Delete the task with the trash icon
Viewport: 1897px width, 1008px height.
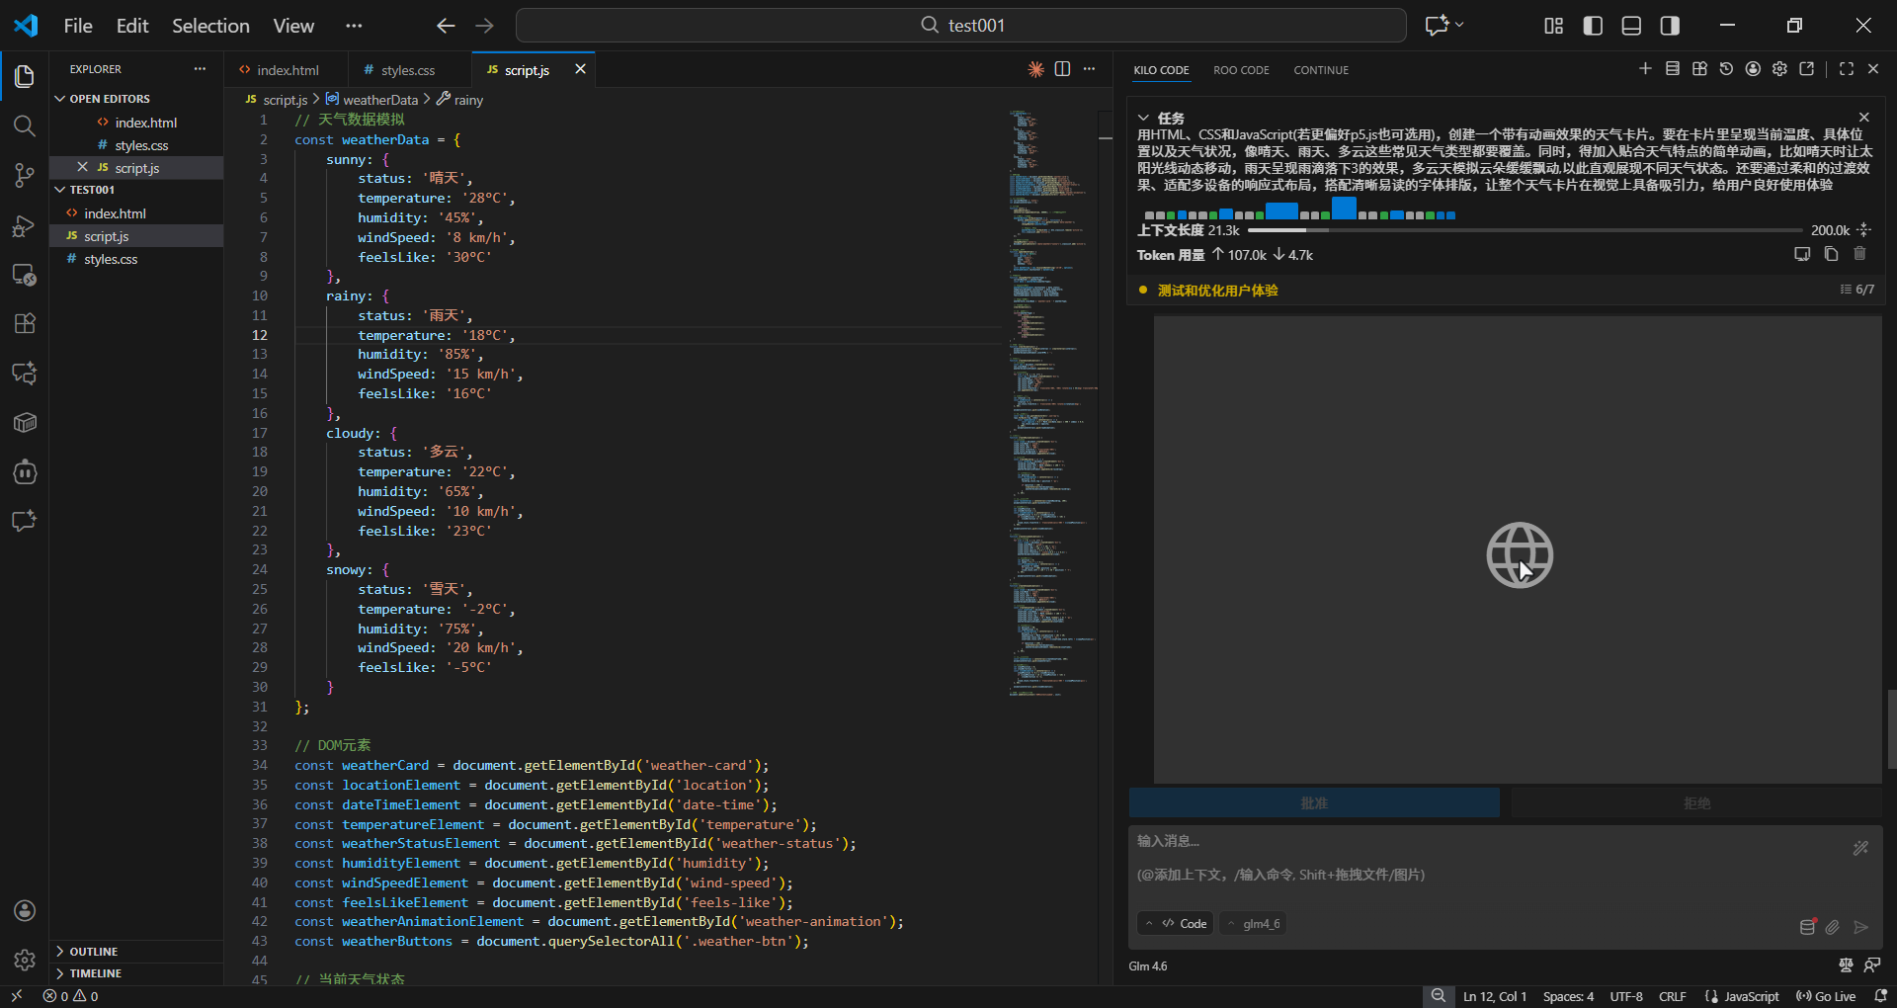pos(1859,254)
